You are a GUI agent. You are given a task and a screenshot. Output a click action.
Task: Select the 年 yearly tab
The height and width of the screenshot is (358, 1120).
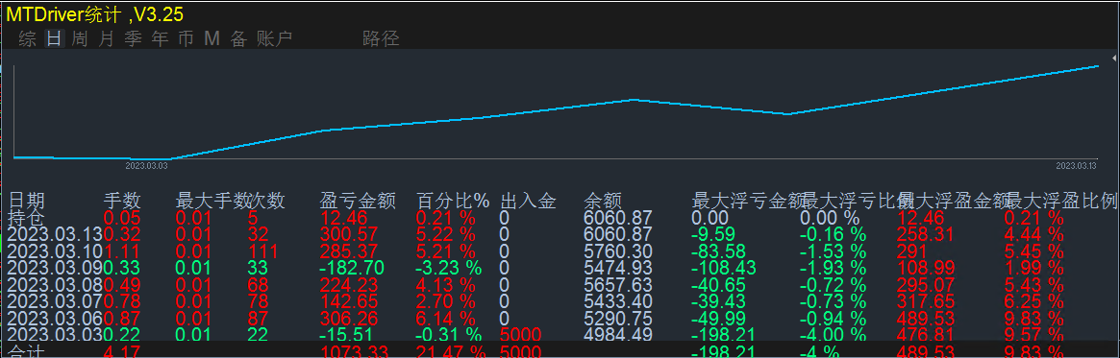click(160, 39)
